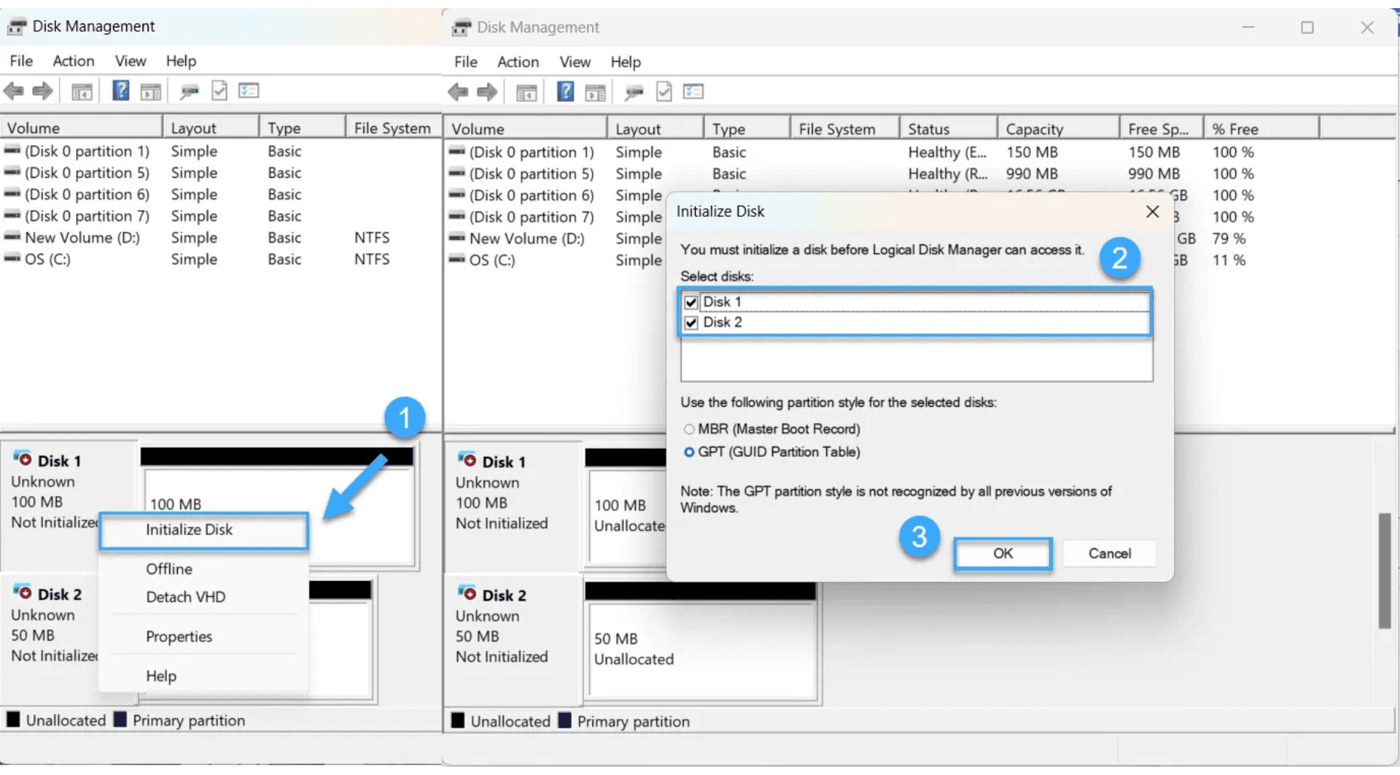Click Disk Management title icon in left window
Screen dimensions: 1400x775
(x=16, y=27)
